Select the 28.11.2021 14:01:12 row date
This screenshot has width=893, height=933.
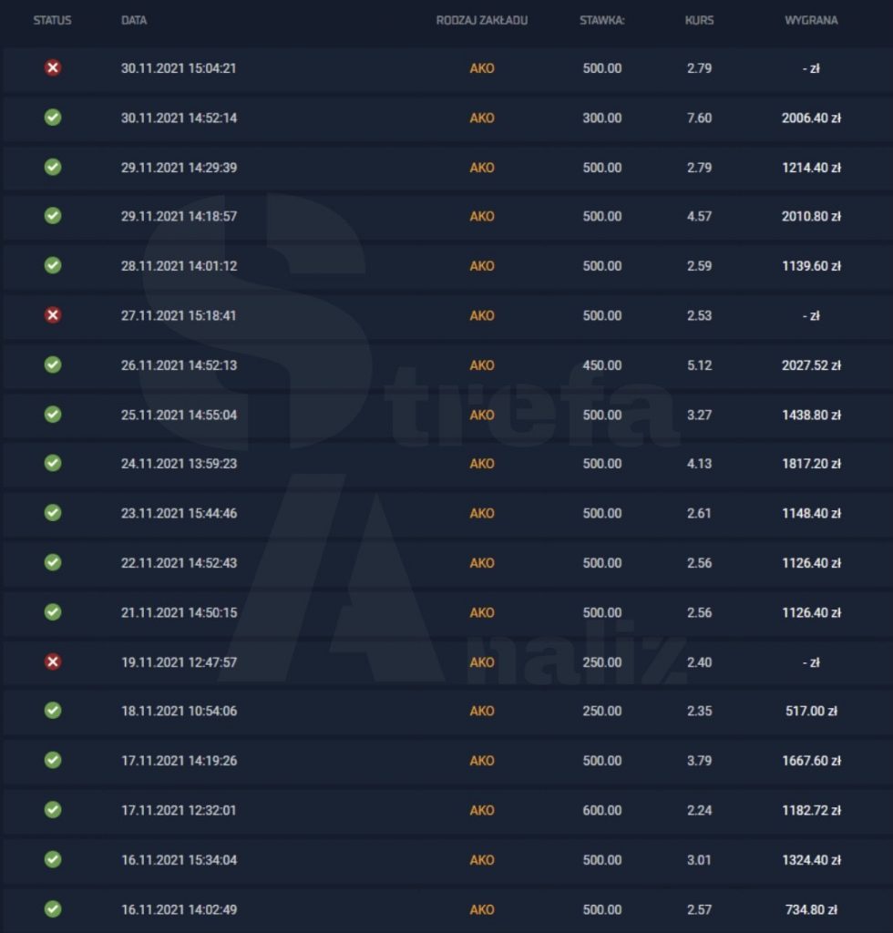coord(180,266)
